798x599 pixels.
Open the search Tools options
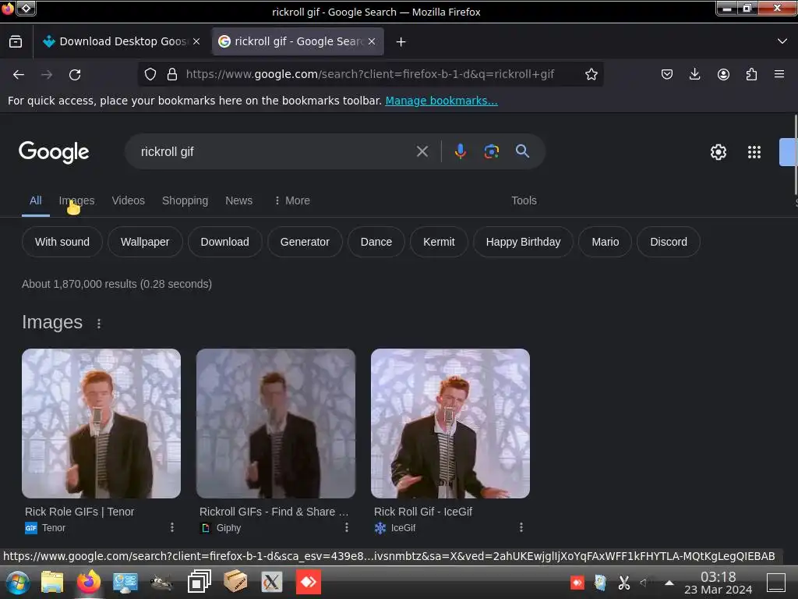(524, 200)
